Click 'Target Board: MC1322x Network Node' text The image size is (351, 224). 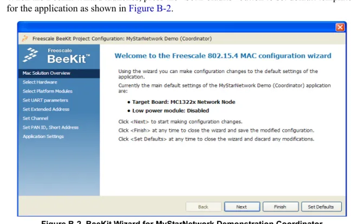[184, 102]
